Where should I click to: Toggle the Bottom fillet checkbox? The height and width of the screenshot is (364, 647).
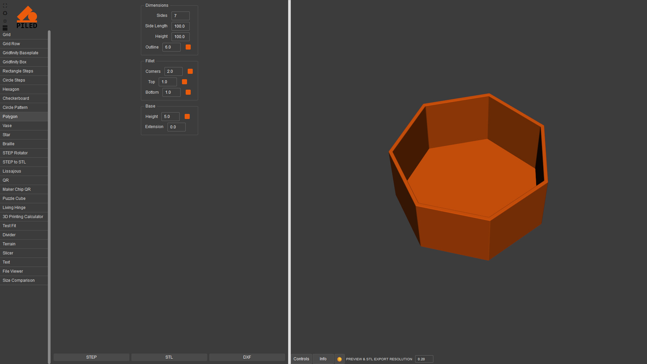(x=188, y=92)
